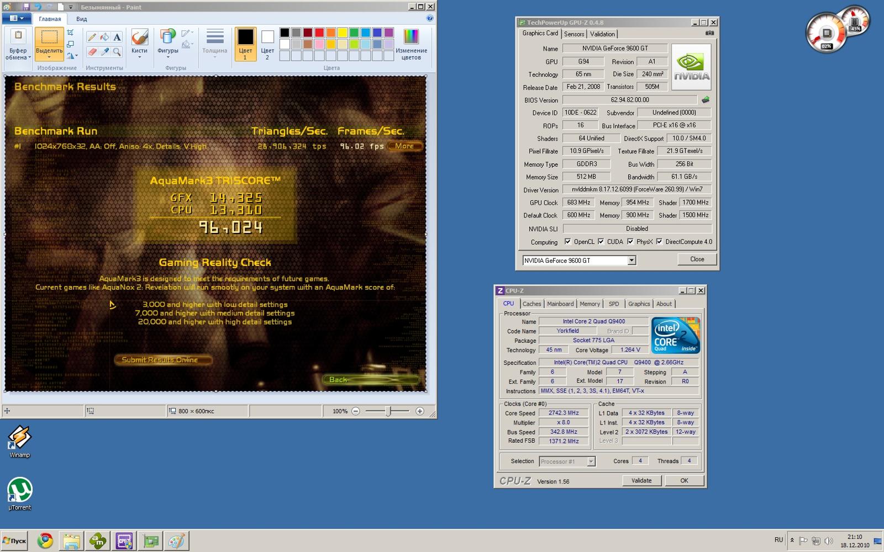The width and height of the screenshot is (884, 552).
Task: Click the NVIDIA logo in GPU-Z
Action: coord(691,67)
